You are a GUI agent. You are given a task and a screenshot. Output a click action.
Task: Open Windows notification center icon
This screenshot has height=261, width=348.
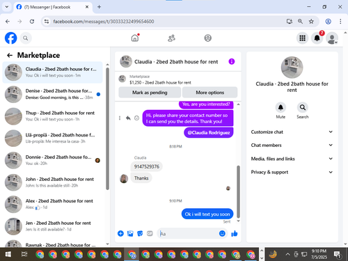[x=337, y=255]
